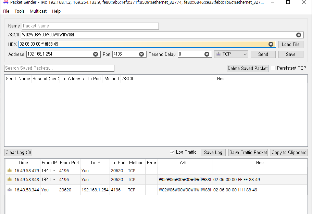The height and width of the screenshot is (214, 312).
Task: Open the Help menu
Action: [56, 11]
